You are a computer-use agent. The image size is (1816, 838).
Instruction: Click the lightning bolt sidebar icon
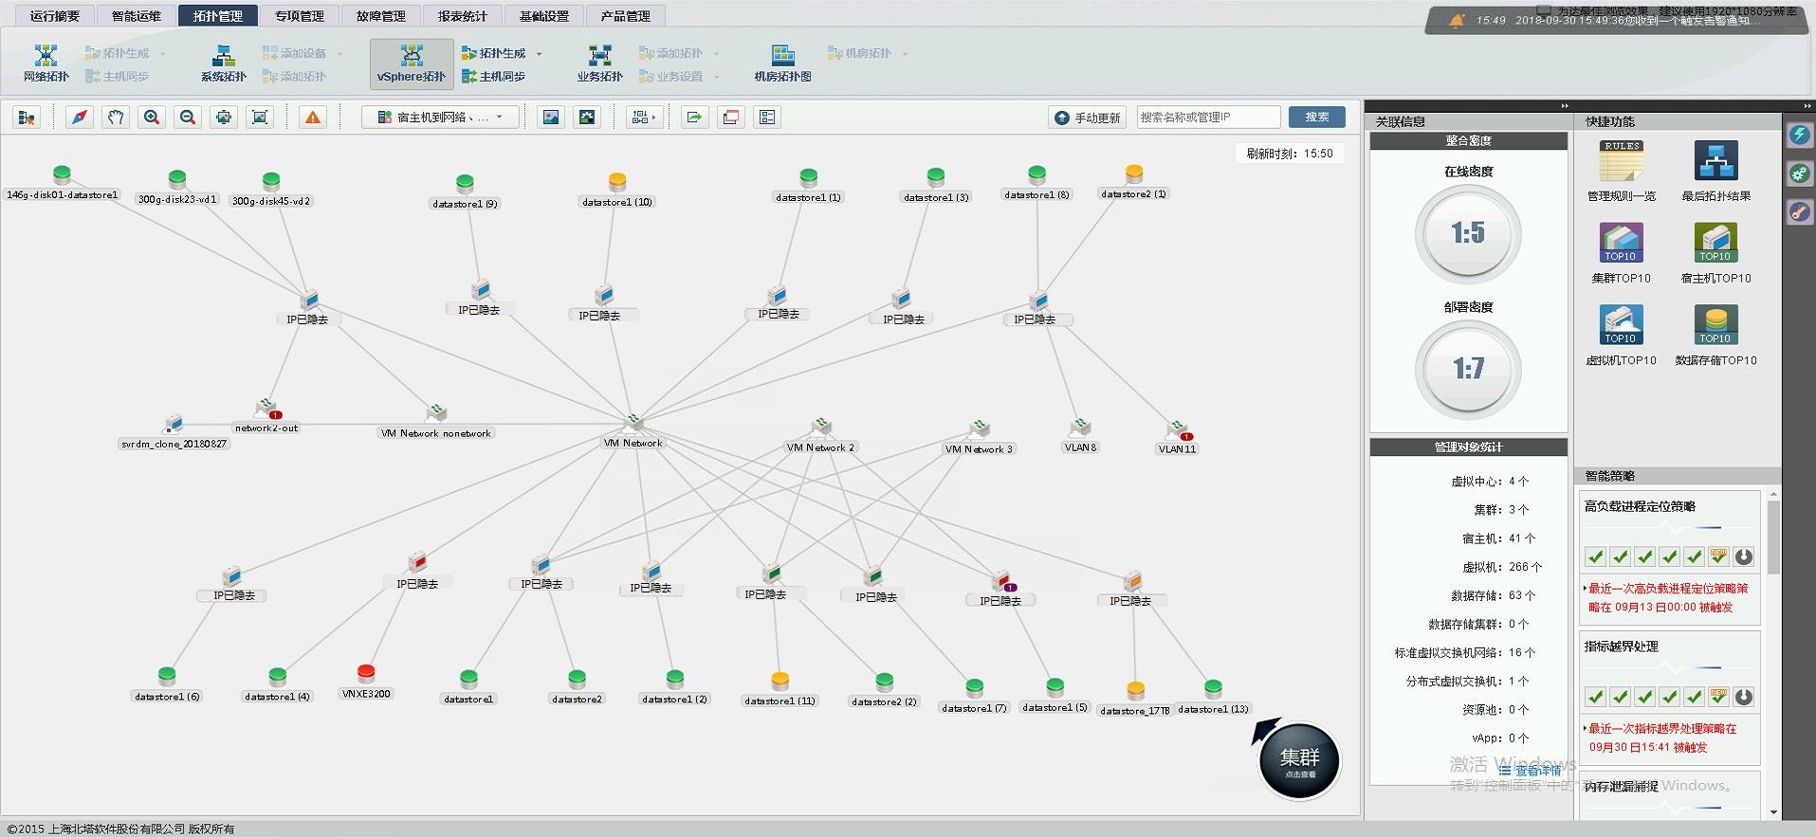click(1799, 136)
